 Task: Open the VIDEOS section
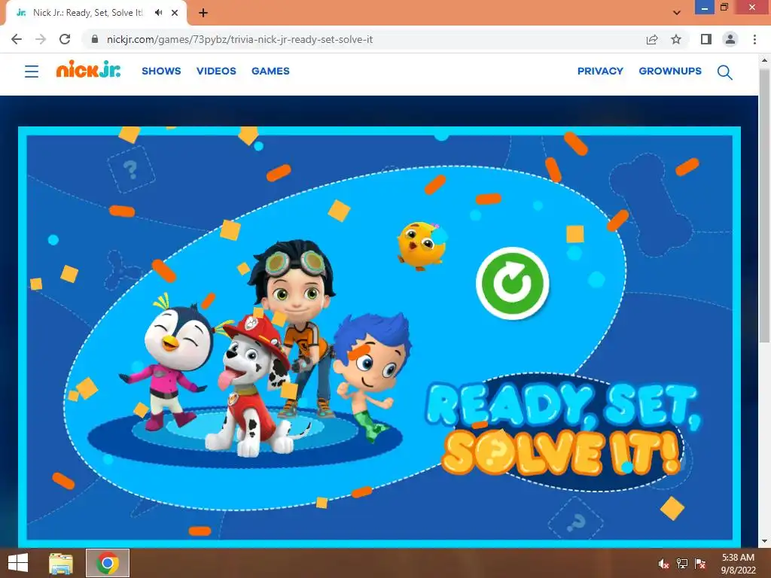[x=216, y=71]
